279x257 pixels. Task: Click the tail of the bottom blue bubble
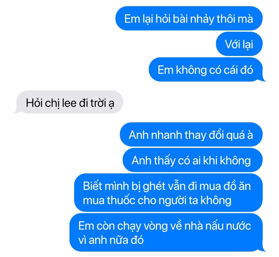(263, 250)
